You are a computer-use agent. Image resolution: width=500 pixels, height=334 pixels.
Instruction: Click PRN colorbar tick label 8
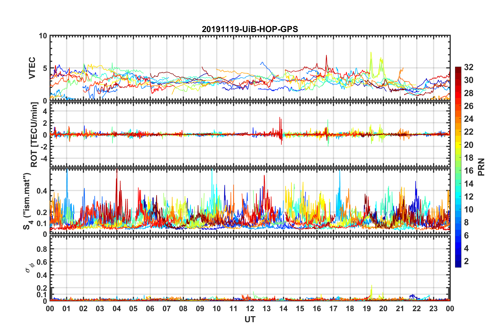click(x=466, y=222)
